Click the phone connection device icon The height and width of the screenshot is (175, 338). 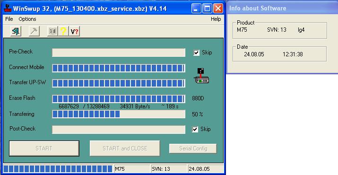point(201,76)
